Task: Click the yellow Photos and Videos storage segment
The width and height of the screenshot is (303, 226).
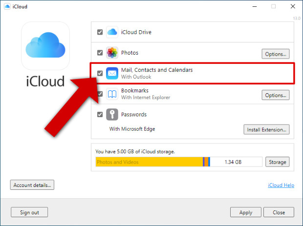Action: (149, 162)
